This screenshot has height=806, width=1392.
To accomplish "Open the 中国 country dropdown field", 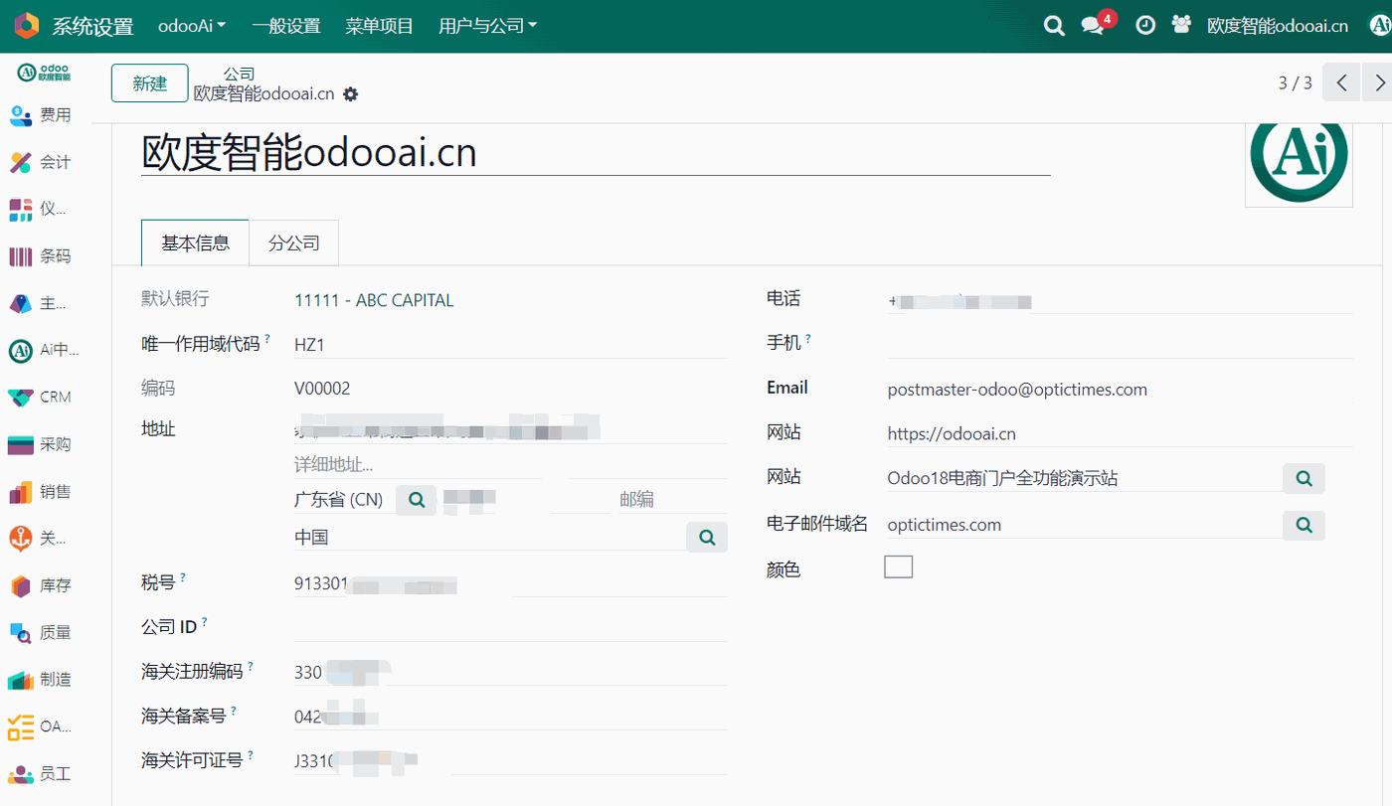I will pyautogui.click(x=489, y=537).
